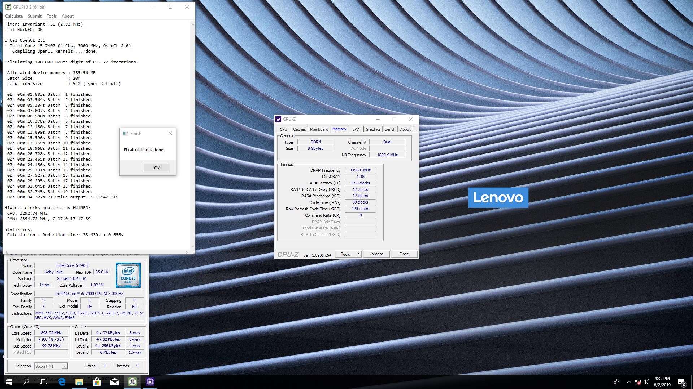The width and height of the screenshot is (693, 389).
Task: Click the Row Refresh value 420 clocks
Action: coord(360,209)
